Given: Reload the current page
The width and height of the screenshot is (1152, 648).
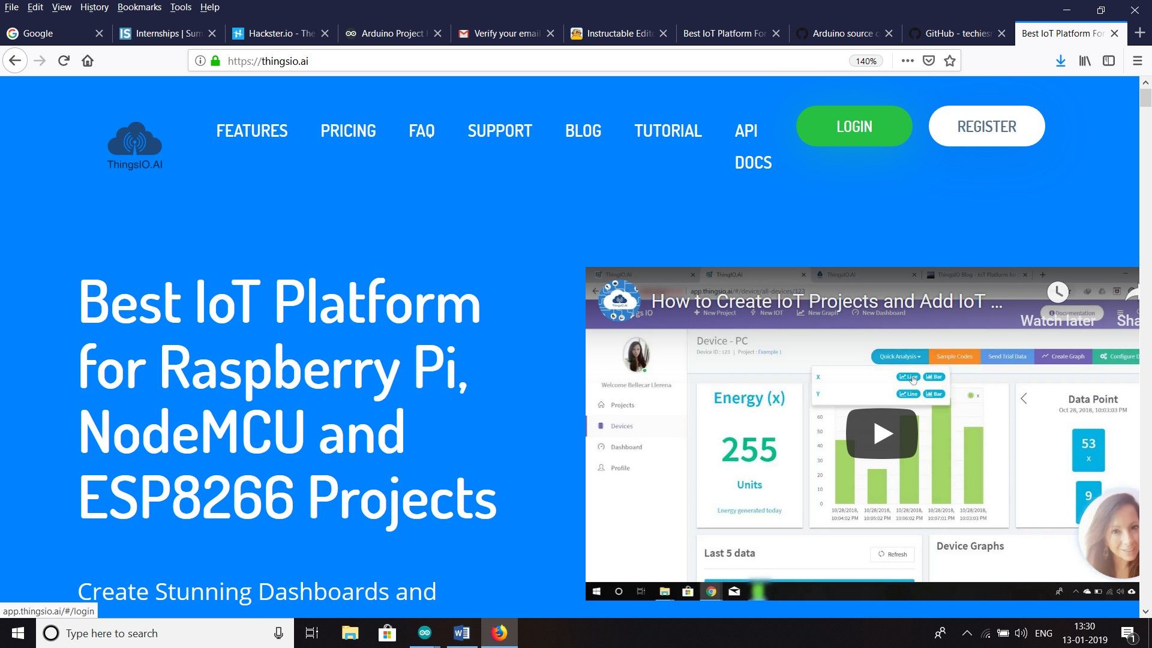Looking at the screenshot, I should coord(63,60).
